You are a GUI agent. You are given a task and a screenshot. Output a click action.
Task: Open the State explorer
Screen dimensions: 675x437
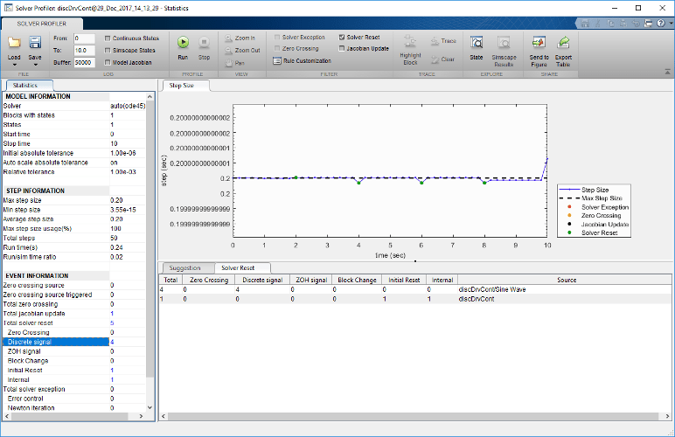[x=477, y=42]
